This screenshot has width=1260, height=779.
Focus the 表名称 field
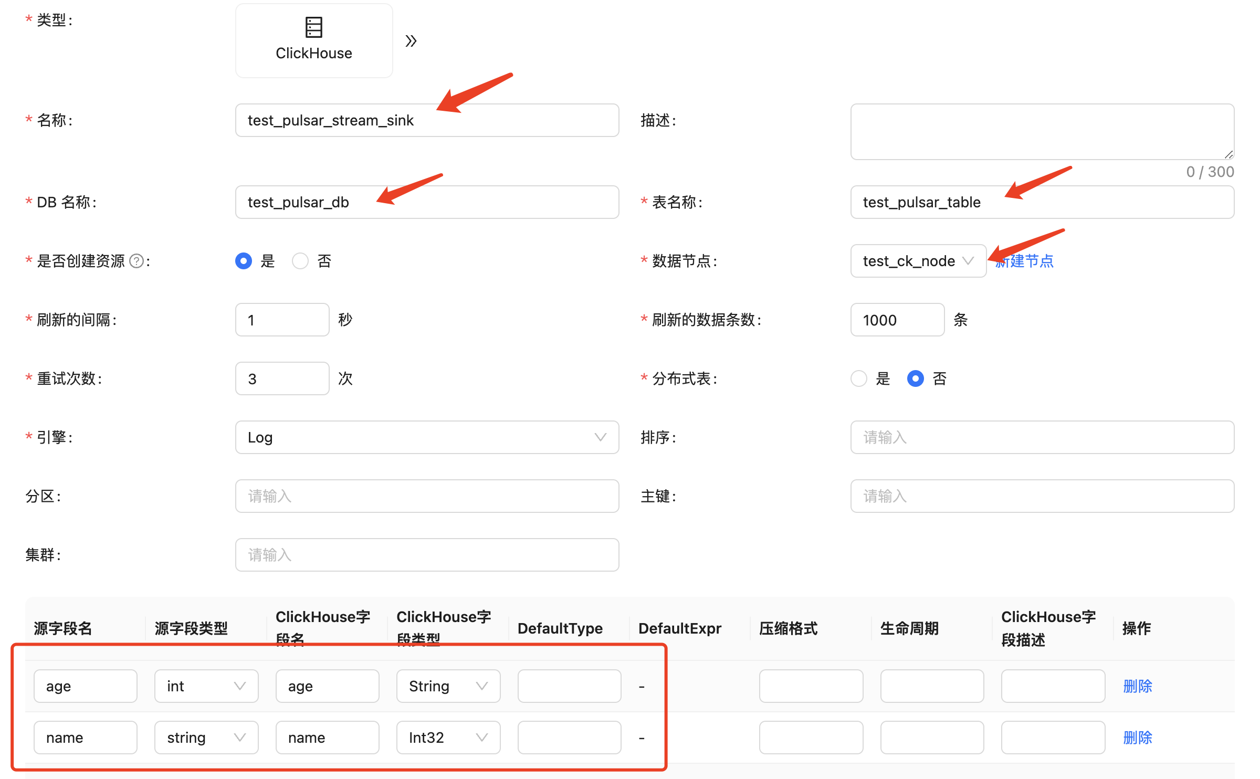(1042, 202)
